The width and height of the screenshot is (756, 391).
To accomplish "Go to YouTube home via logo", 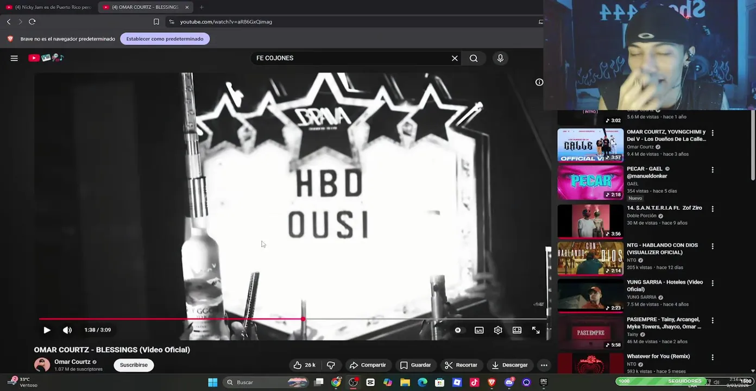I will [46, 58].
